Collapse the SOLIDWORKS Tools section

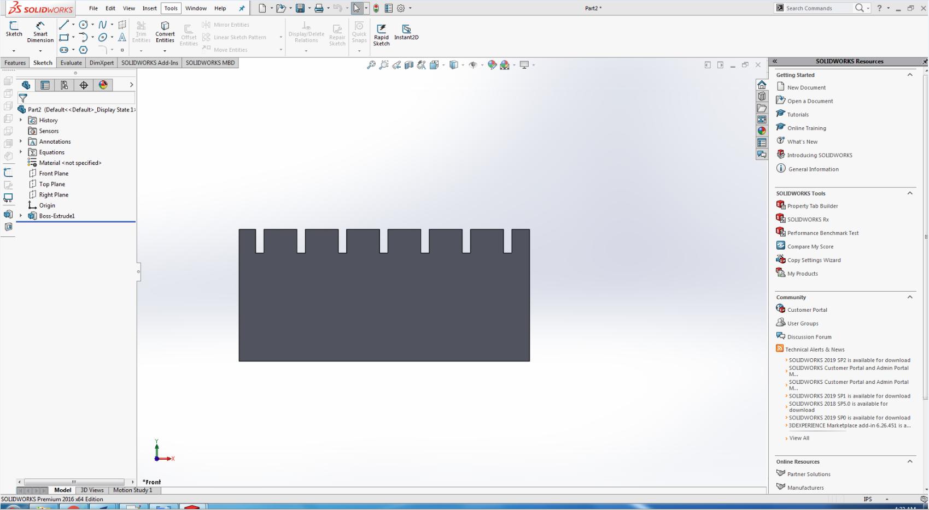tap(910, 193)
